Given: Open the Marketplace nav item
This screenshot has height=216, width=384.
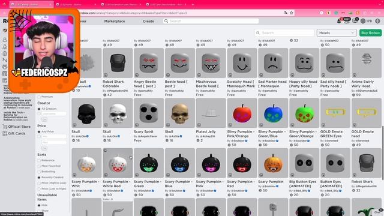Looking at the screenshot, I should [x=115, y=22].
